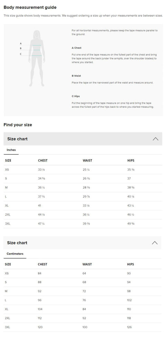Viewport: 166px width, 339px height.
Task: Select the Inches tab
Action: pos(11,150)
